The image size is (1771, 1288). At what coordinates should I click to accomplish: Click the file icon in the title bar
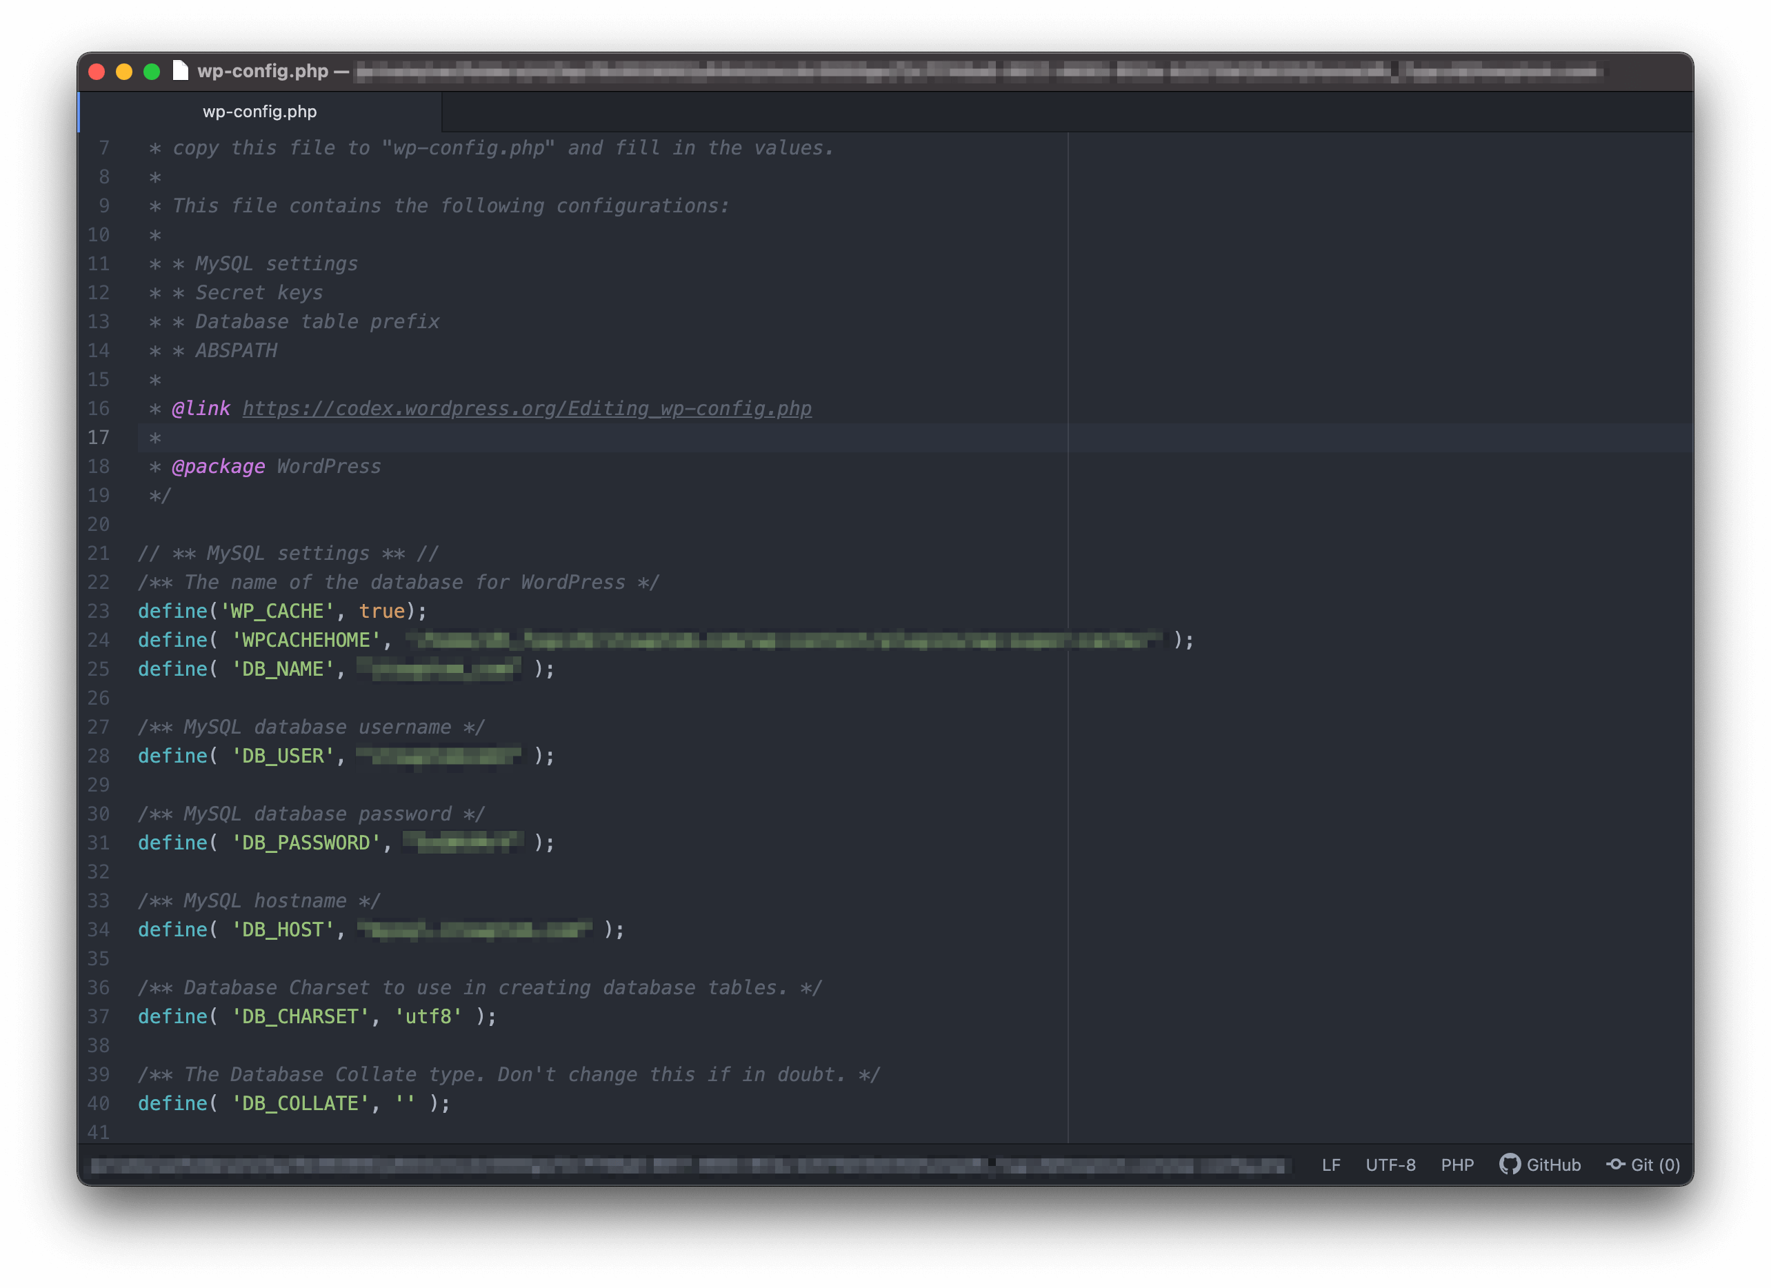(181, 71)
